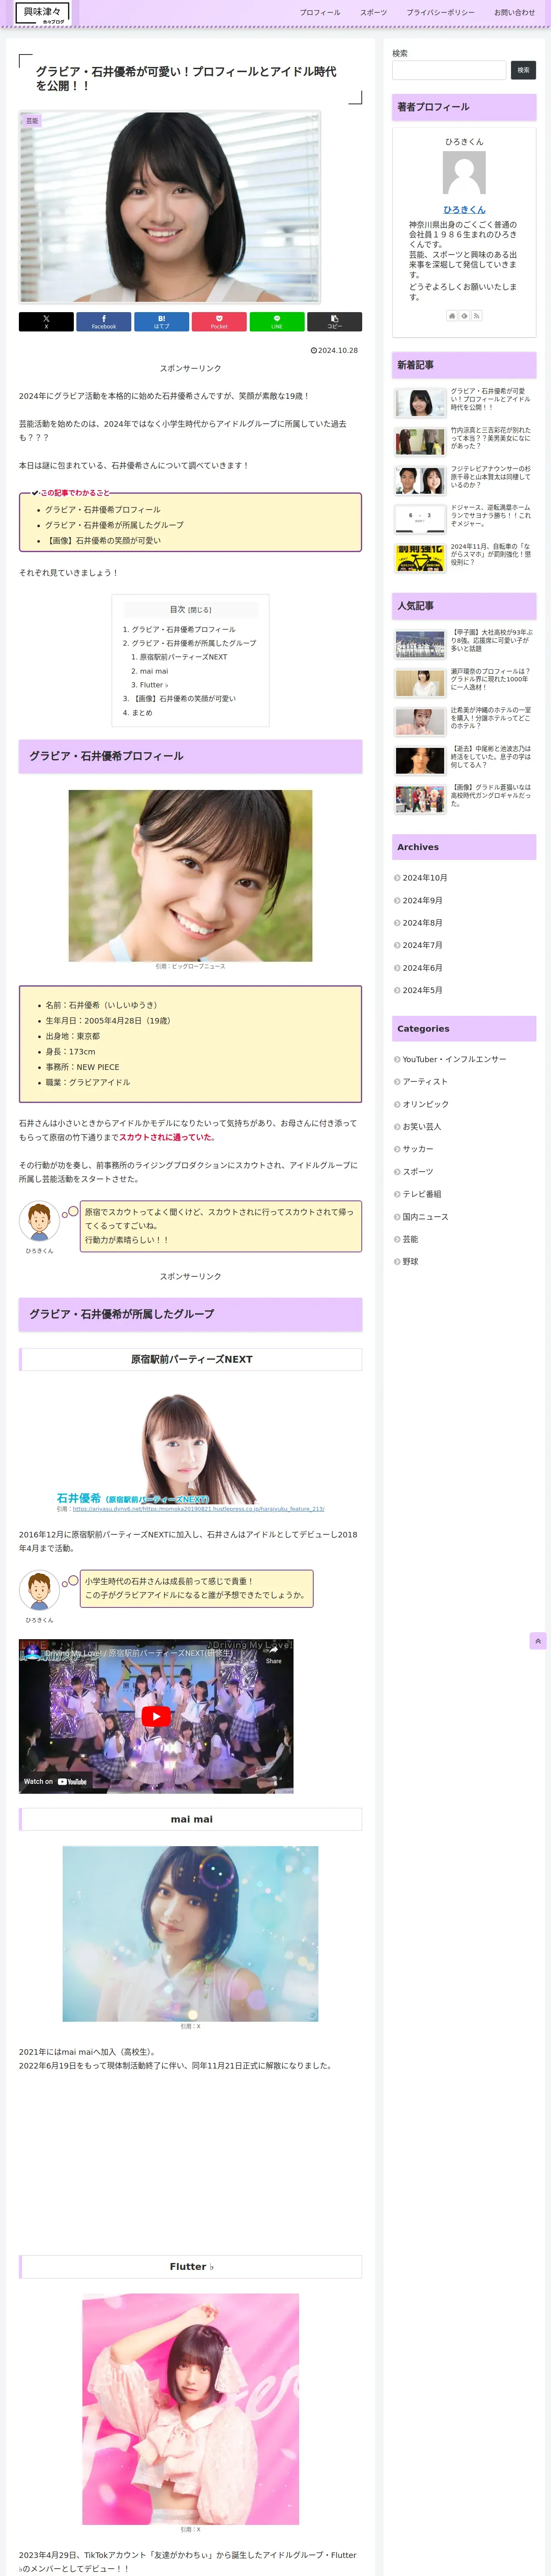
Task: Click the 芸能 category badge on image
Action: tap(32, 121)
